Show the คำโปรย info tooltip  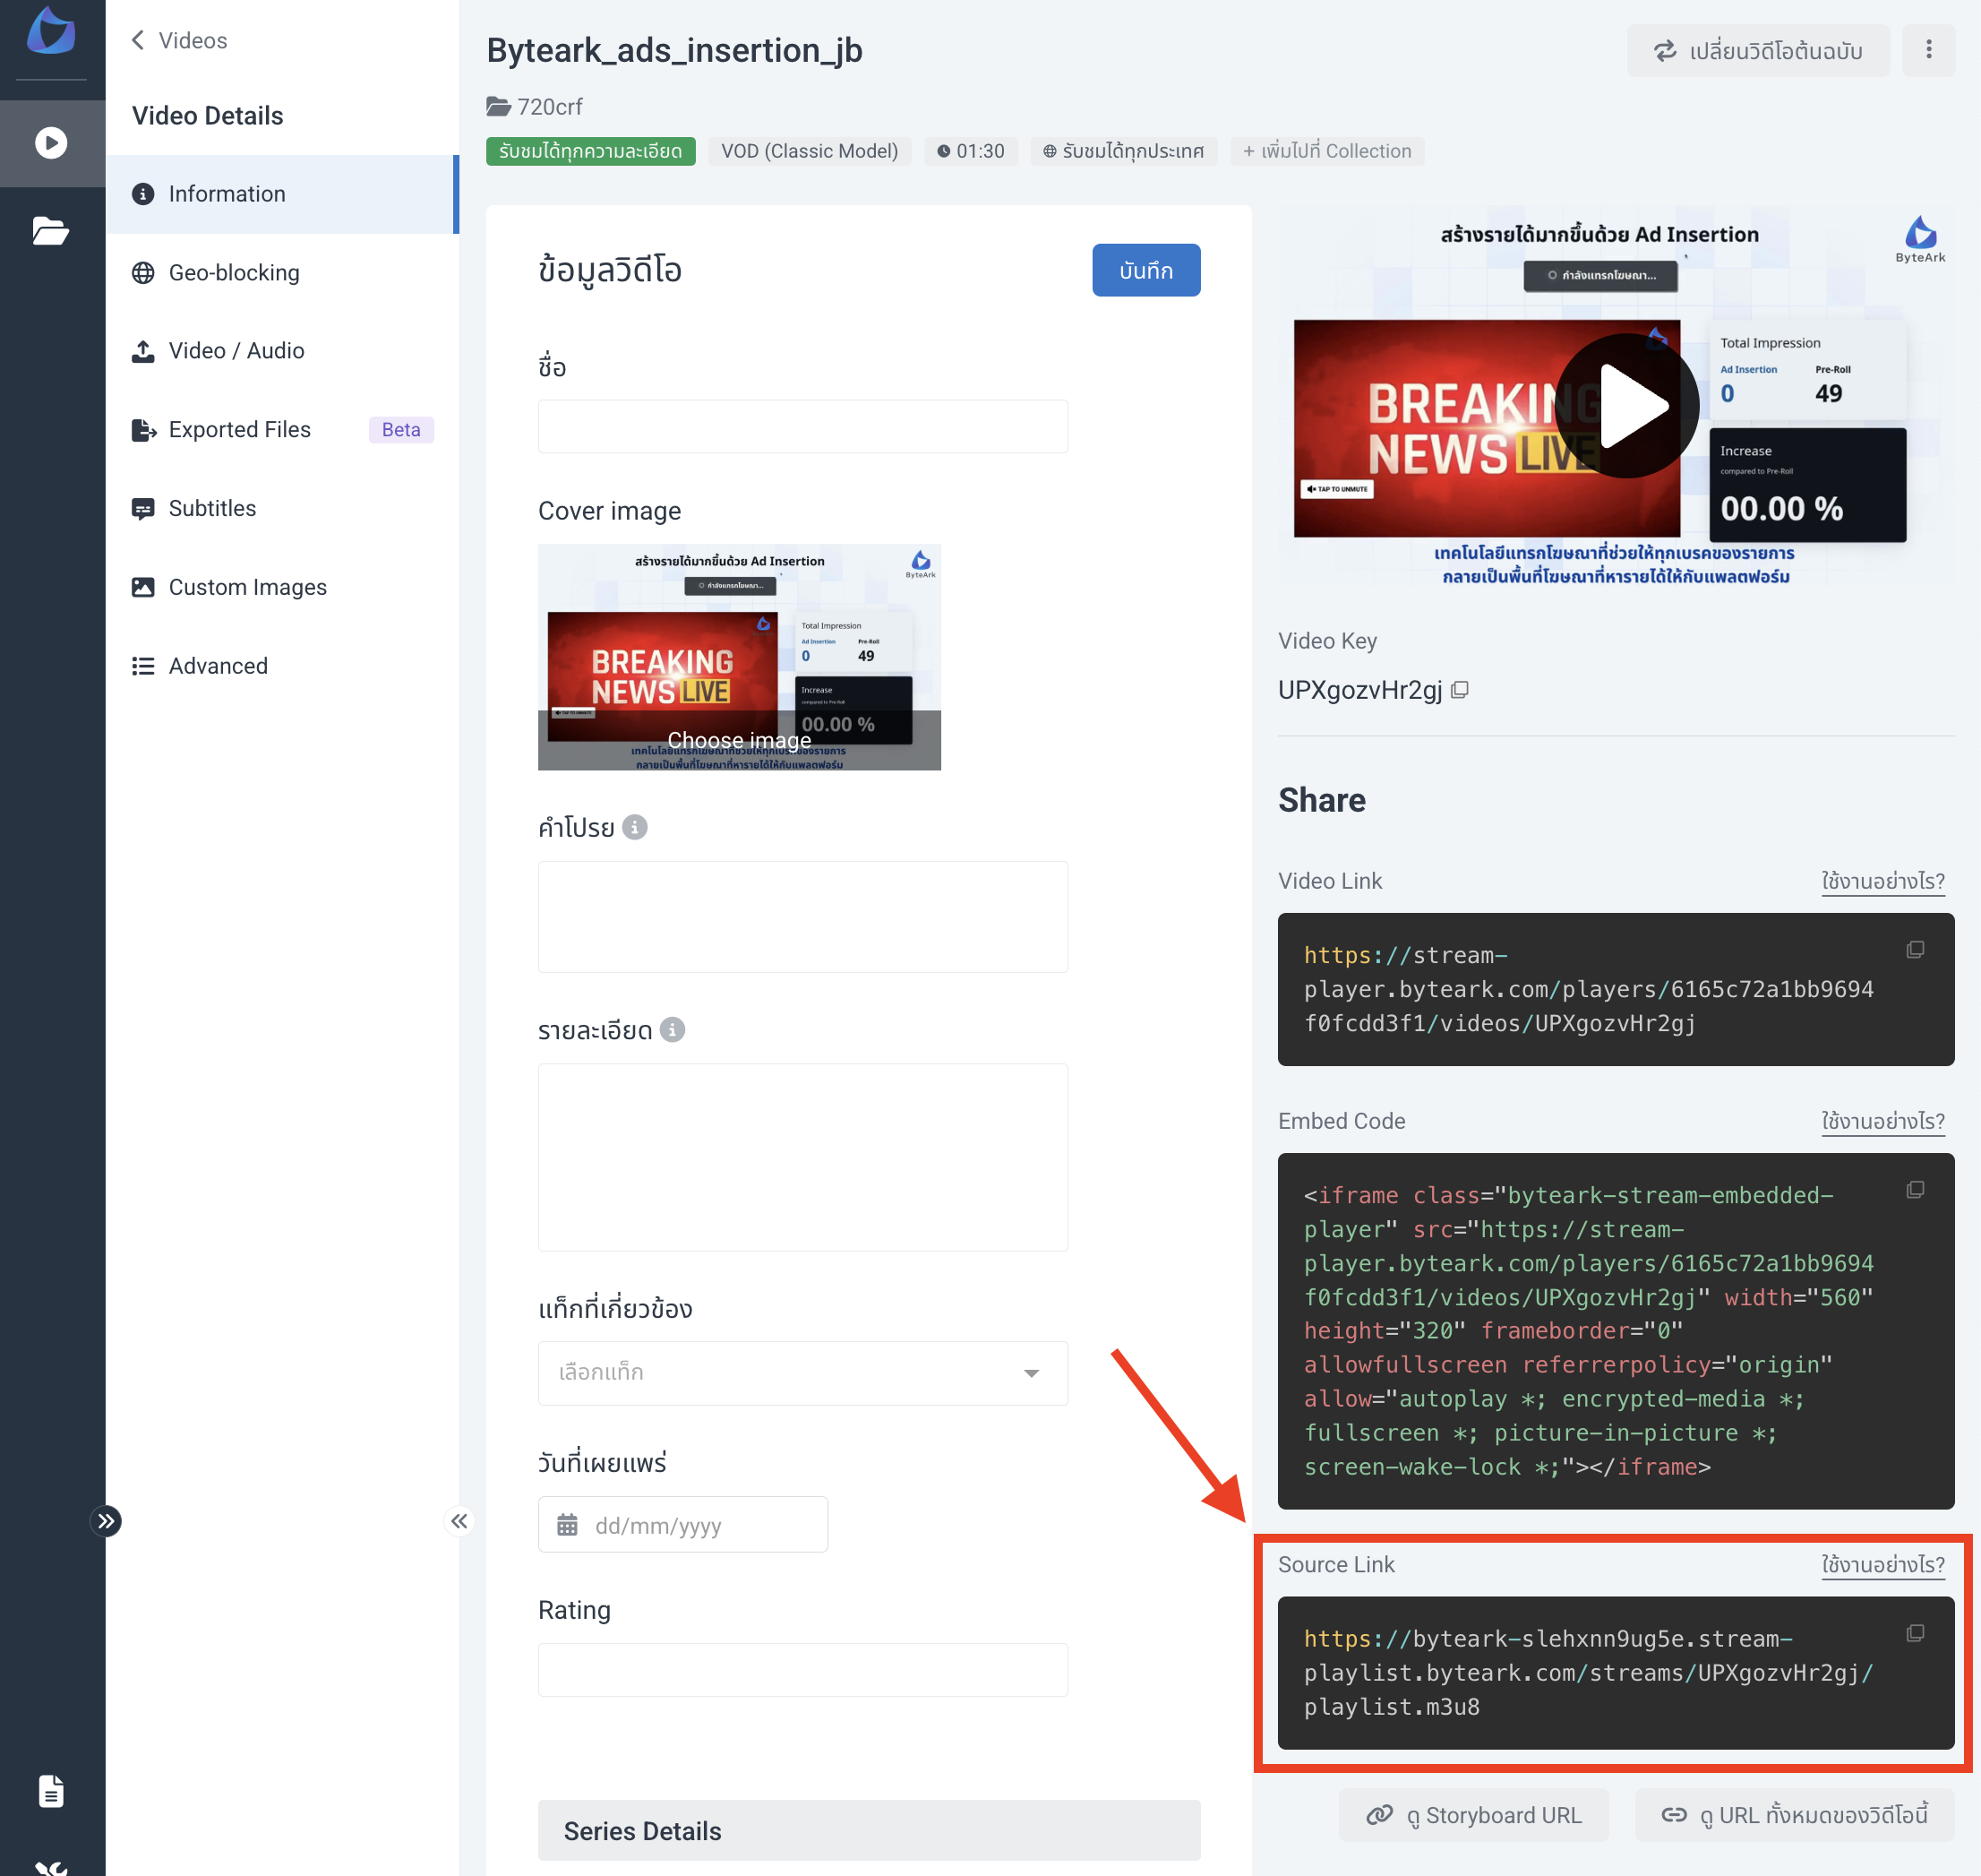(636, 827)
